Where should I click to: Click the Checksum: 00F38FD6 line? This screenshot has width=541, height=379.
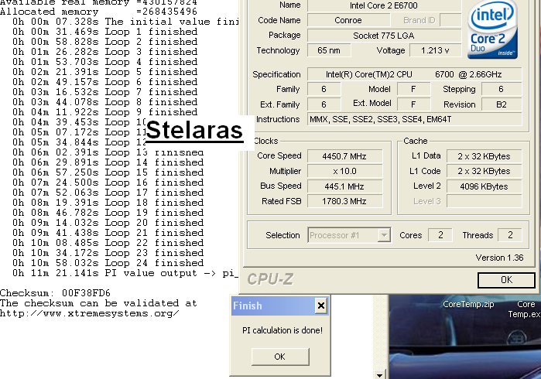[55, 293]
